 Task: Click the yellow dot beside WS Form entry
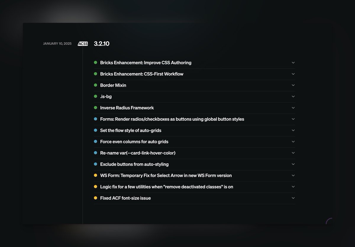pos(96,175)
